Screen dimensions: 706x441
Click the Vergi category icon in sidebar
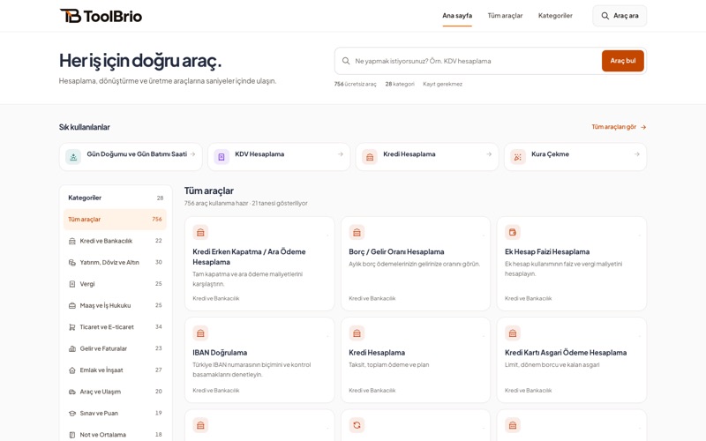click(72, 284)
